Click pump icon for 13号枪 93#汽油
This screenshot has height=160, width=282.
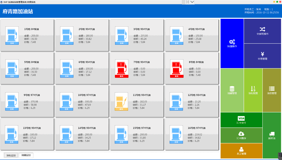[x=12, y=134]
